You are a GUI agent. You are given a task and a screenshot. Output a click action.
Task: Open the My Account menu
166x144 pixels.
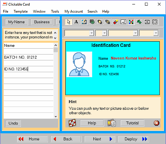coord(74,11)
